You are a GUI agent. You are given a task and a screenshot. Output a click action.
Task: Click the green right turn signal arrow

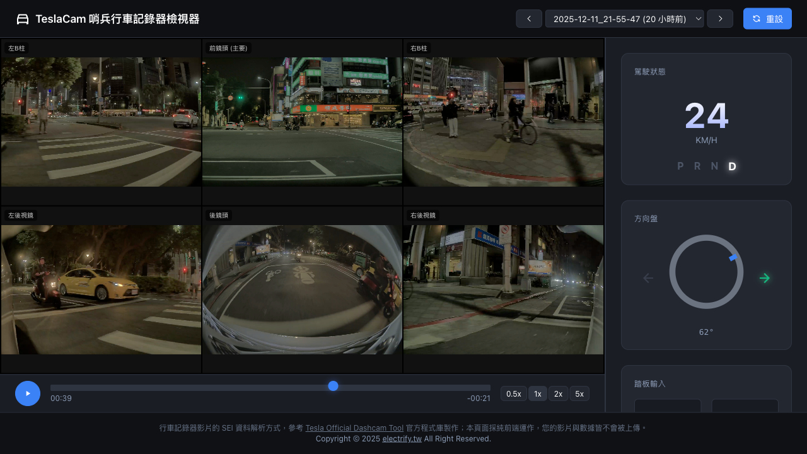click(765, 278)
